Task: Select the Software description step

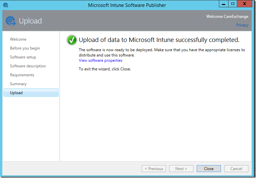Action: coord(28,66)
